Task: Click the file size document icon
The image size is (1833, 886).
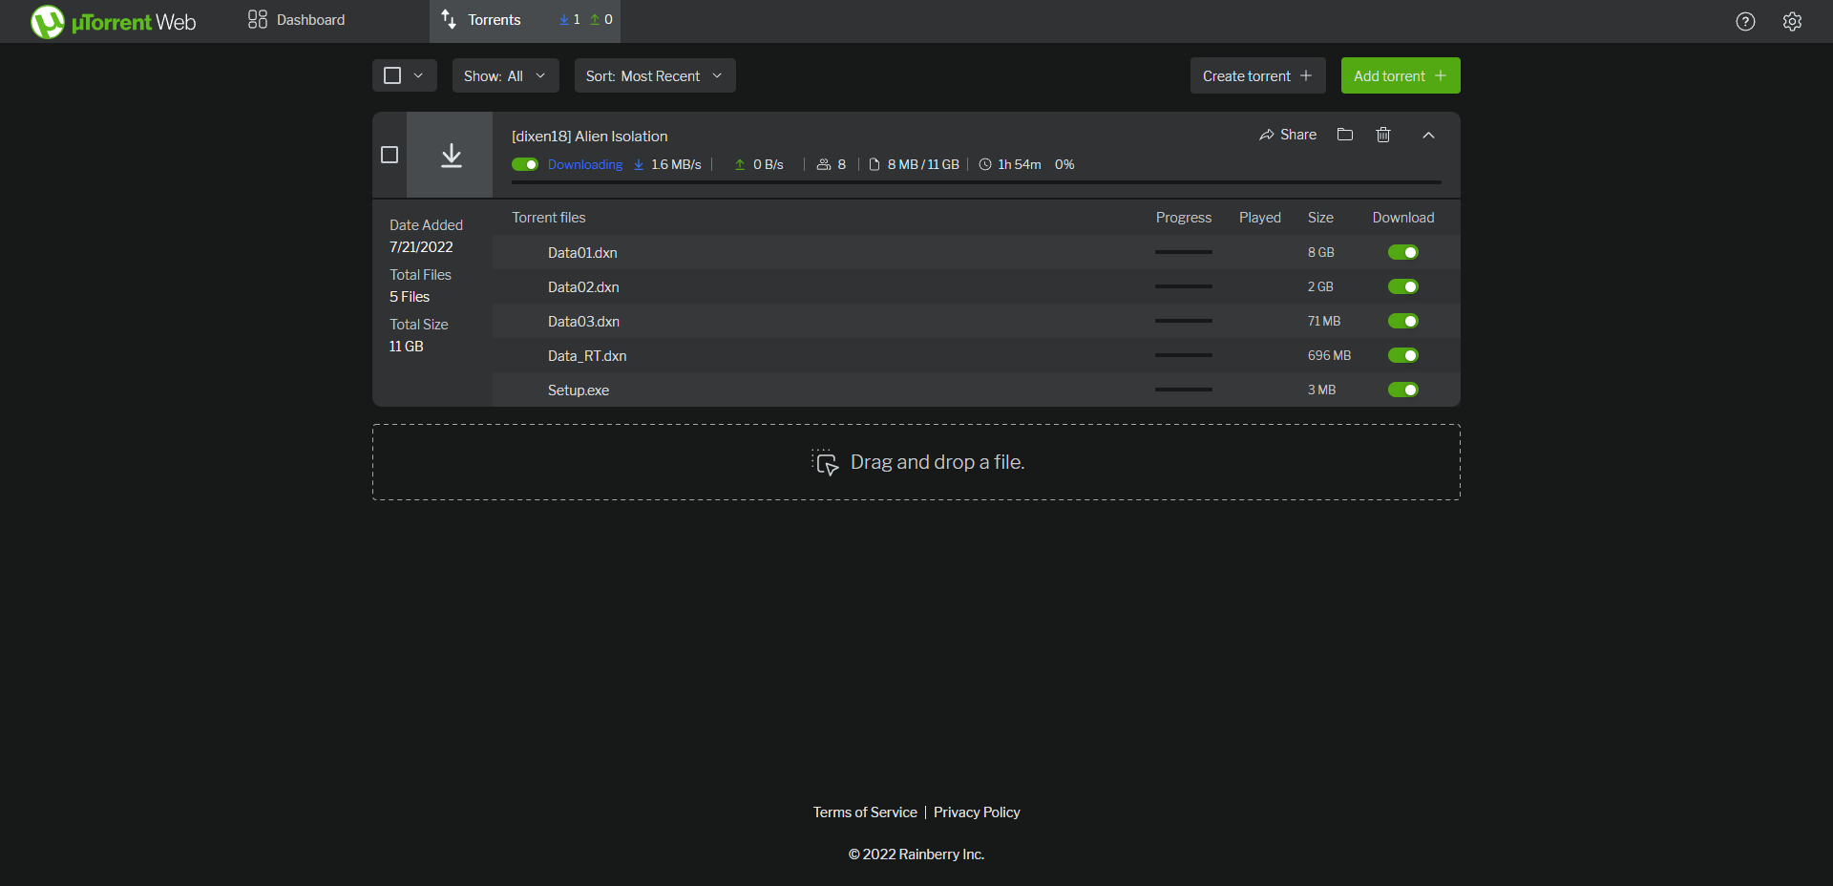Action: pos(874,164)
